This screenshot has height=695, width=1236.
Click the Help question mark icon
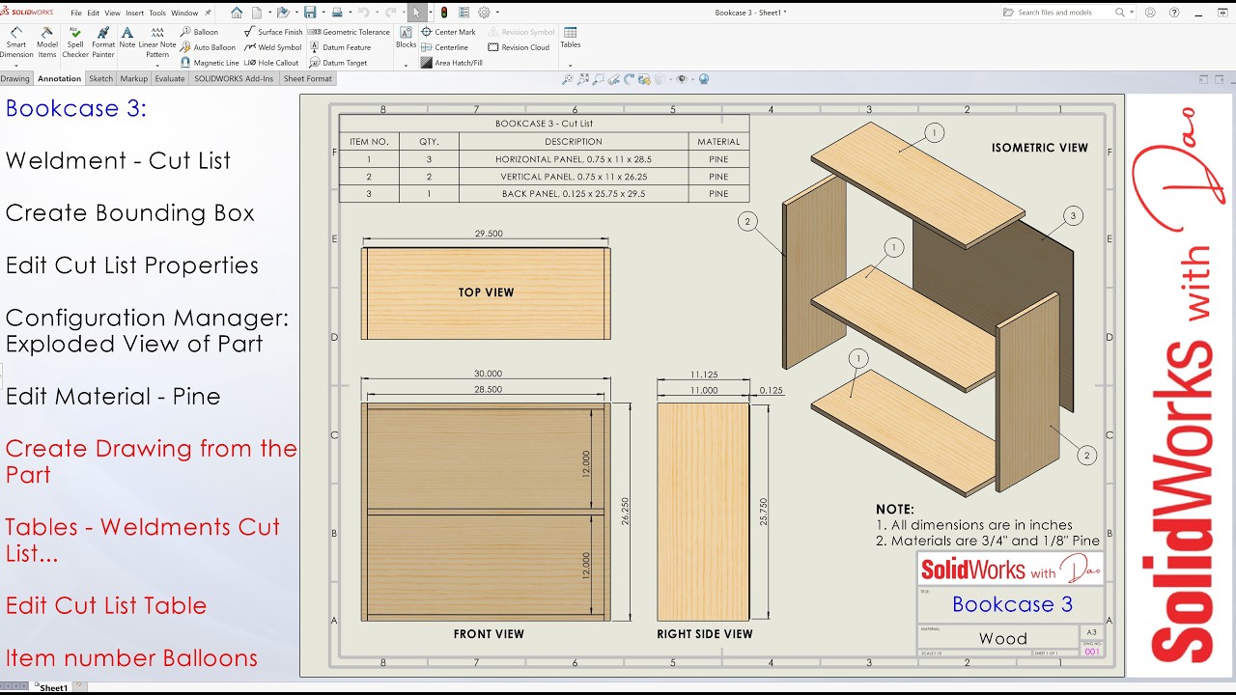1174,13
